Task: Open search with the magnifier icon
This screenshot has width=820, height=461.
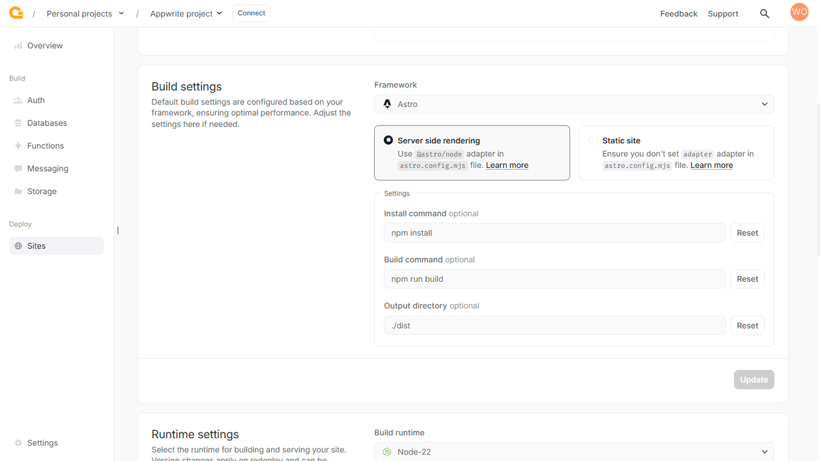Action: [764, 13]
